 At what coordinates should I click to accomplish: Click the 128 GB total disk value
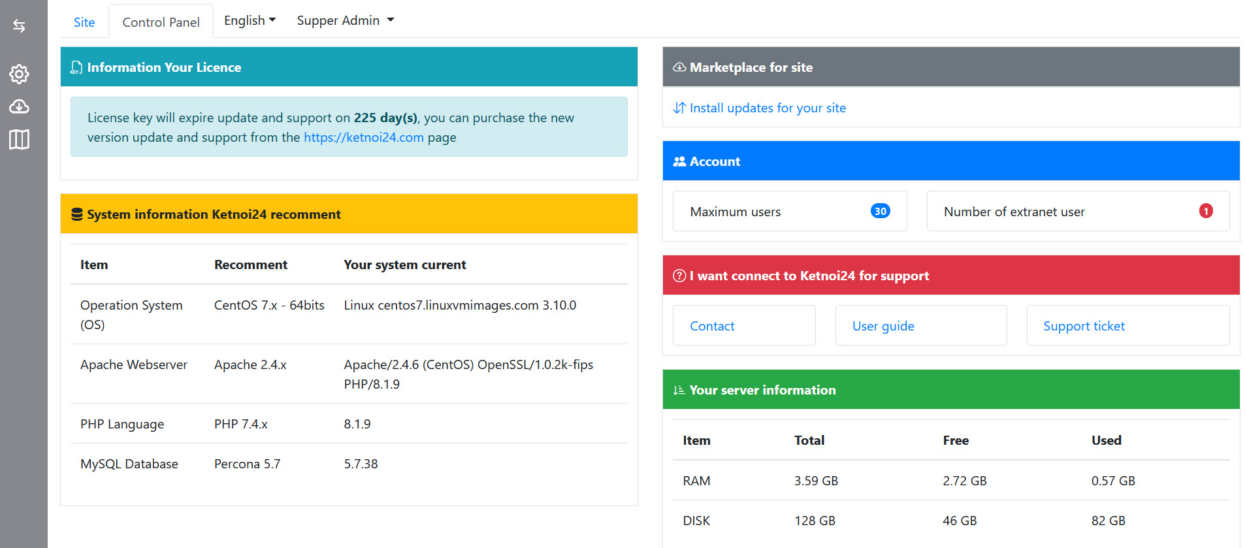point(815,521)
